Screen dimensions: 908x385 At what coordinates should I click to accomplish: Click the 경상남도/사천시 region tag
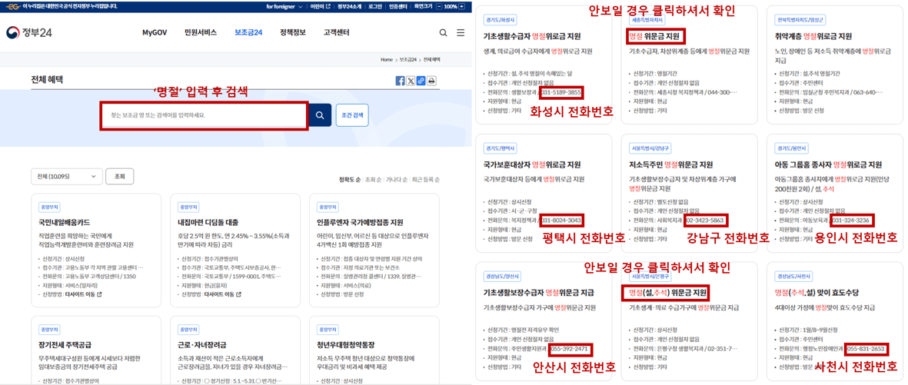(792, 276)
